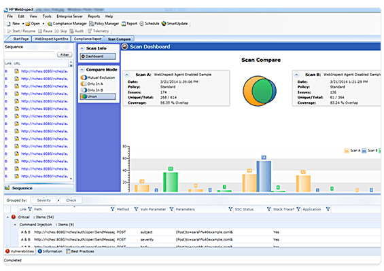Click the Severity grouping button
The image size is (384, 271).
(x=43, y=200)
